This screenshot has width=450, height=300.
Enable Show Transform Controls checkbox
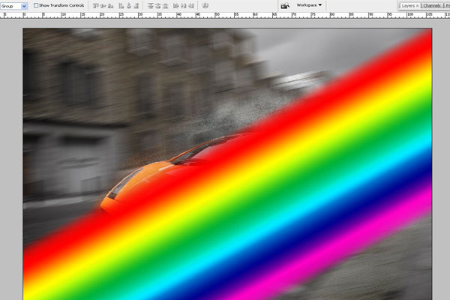[36, 5]
